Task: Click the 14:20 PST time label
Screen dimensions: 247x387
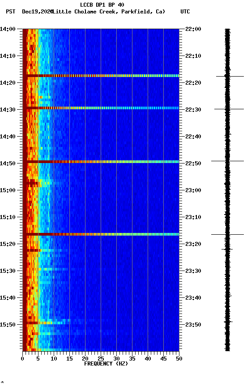Action: (x=8, y=83)
